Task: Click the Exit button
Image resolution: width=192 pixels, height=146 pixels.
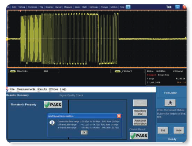Action: click(163, 130)
